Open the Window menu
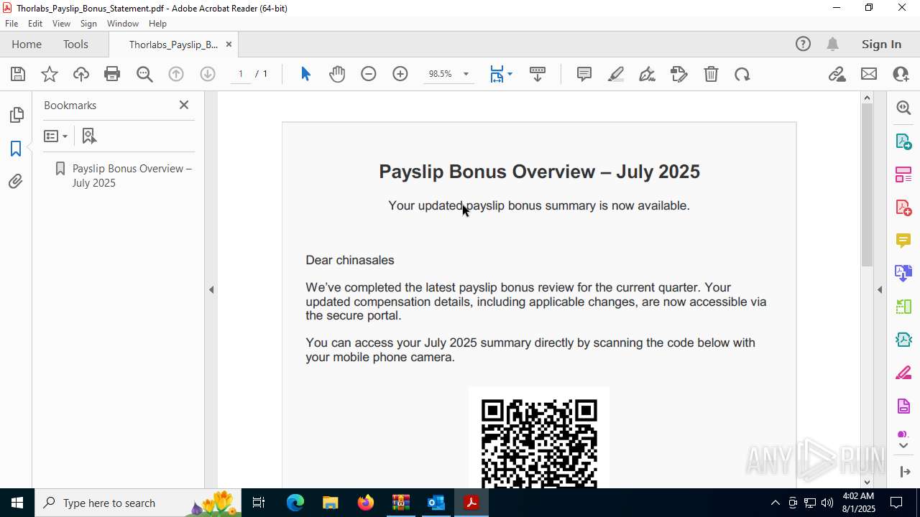 coord(123,24)
